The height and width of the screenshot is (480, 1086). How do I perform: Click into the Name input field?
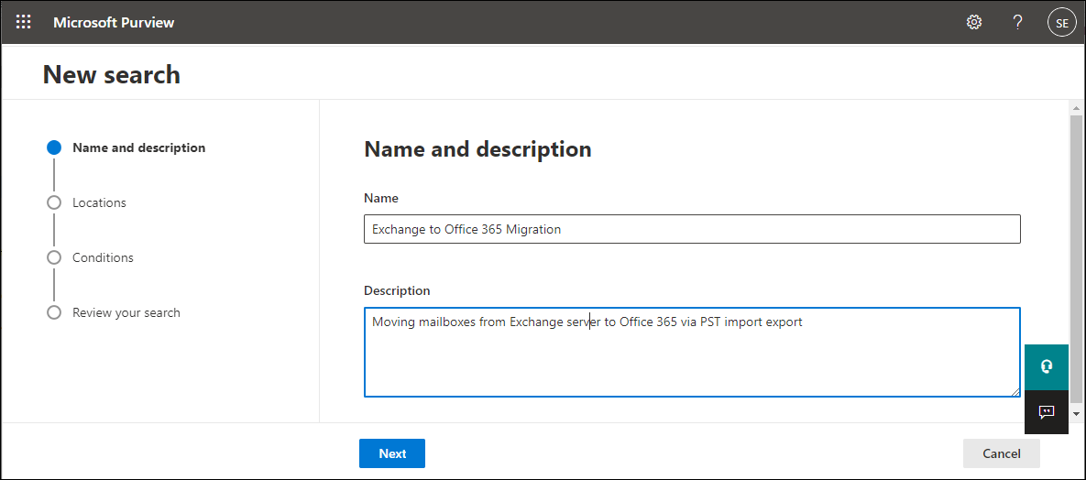tap(692, 229)
